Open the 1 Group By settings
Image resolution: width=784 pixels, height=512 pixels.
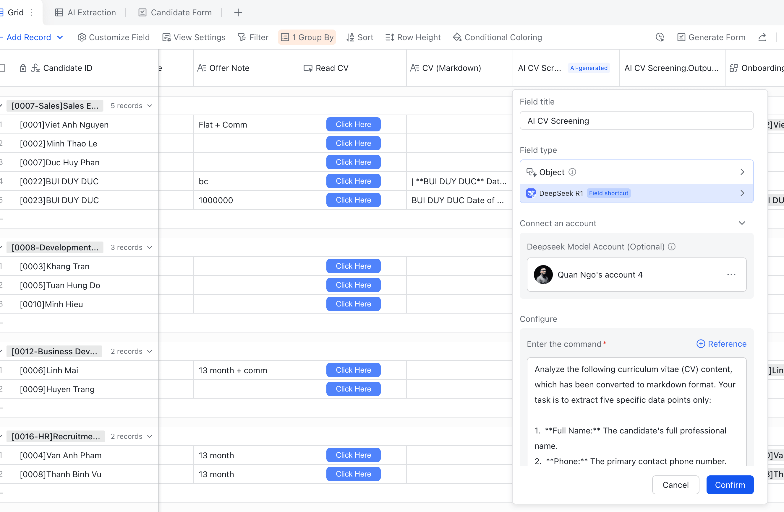[x=307, y=37]
